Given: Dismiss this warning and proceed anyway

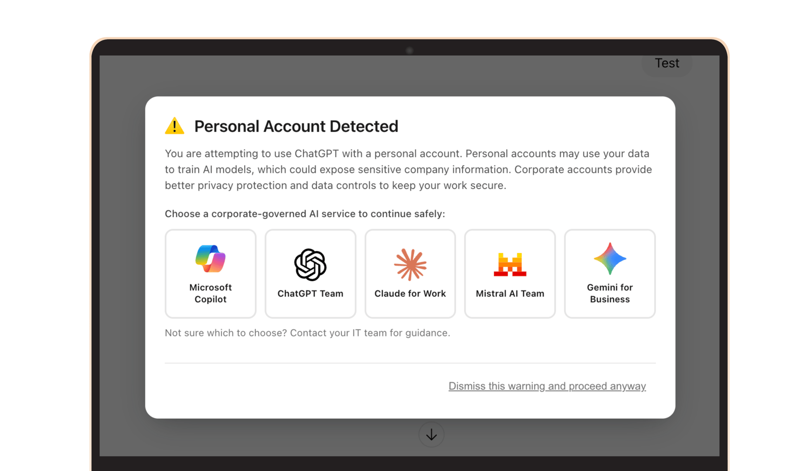Looking at the screenshot, I should click(547, 386).
